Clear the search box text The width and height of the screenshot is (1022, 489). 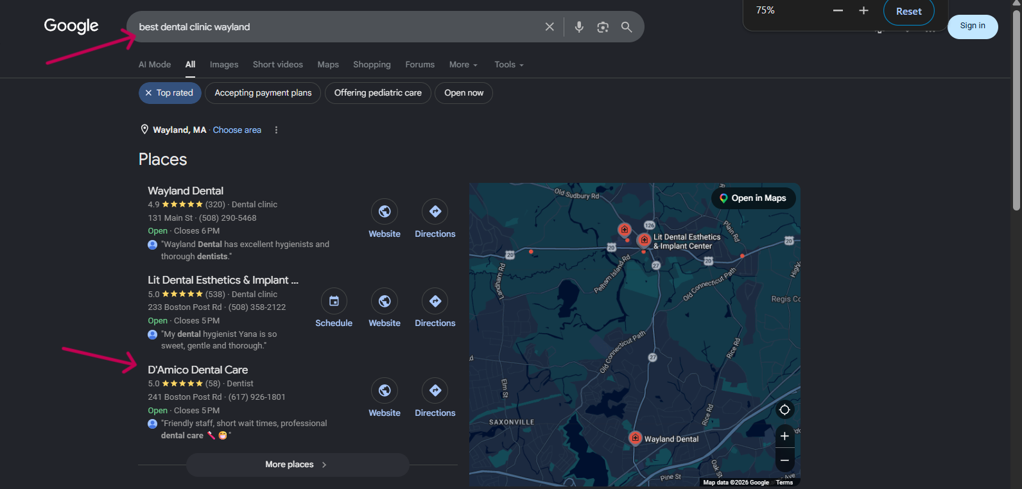click(x=550, y=27)
